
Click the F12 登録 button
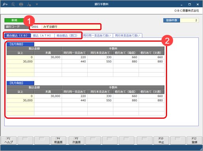pyautogui.click(x=194, y=140)
